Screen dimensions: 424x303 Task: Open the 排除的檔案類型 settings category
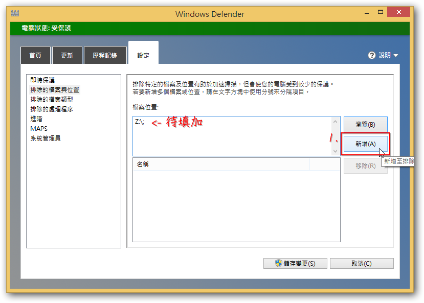52,100
